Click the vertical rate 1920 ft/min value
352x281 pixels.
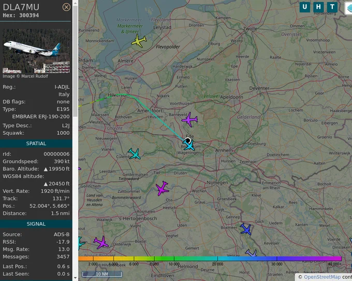point(55,191)
